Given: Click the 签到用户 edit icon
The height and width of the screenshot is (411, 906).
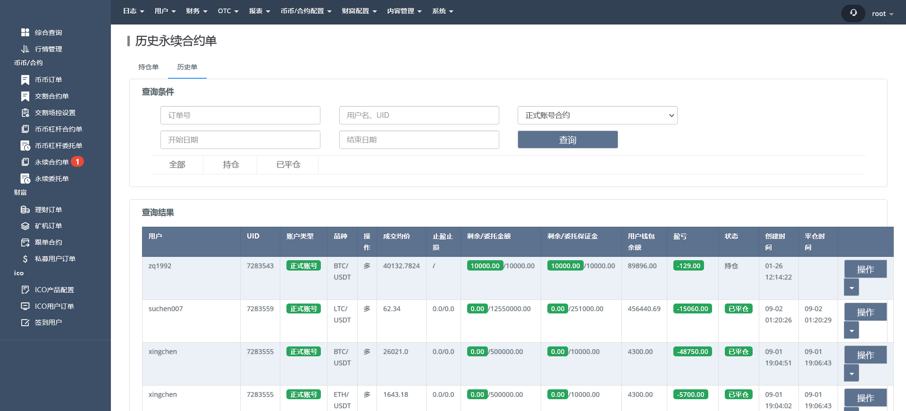Looking at the screenshot, I should (25, 322).
